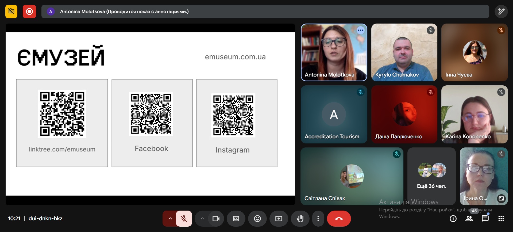Screen dimensions: 513x232
Task: Open the chat messages panel
Action: (485, 219)
